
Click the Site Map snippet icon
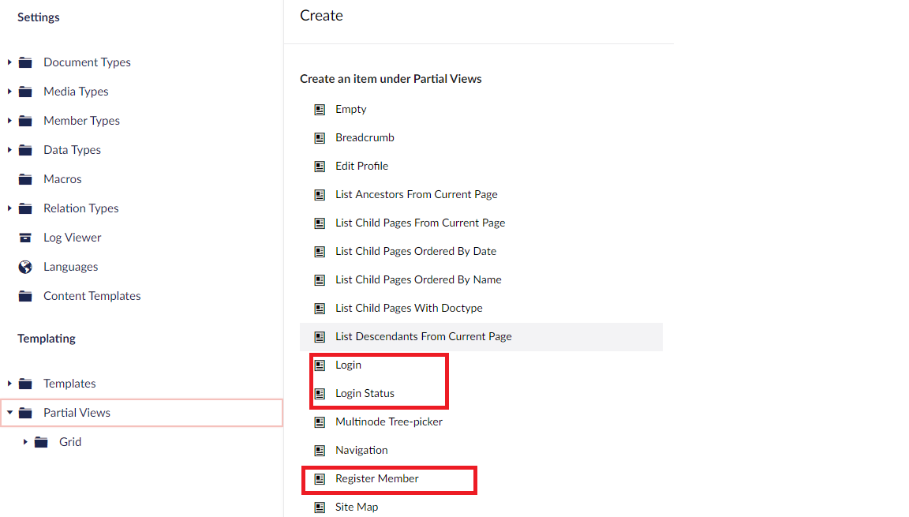click(320, 507)
